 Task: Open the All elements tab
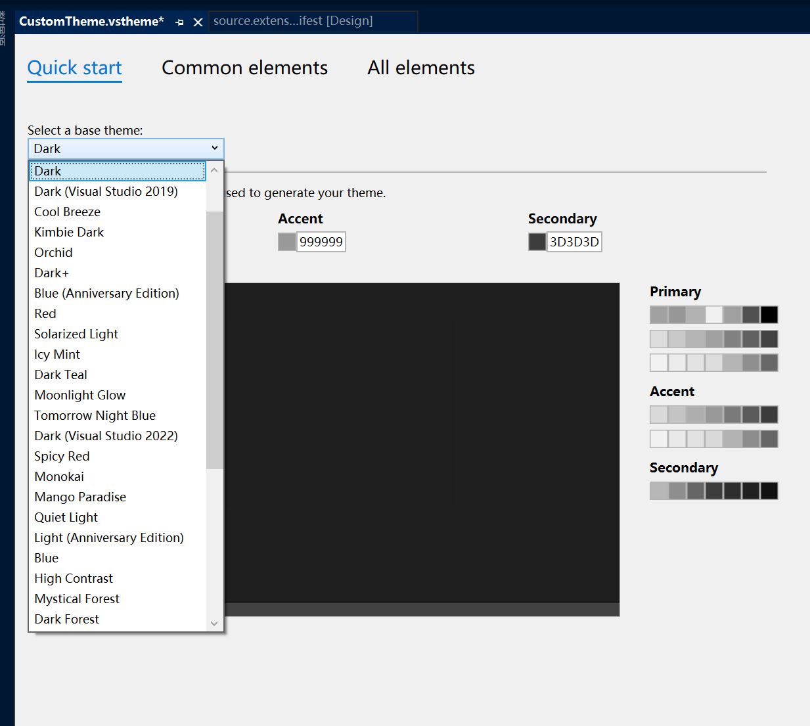pos(420,68)
